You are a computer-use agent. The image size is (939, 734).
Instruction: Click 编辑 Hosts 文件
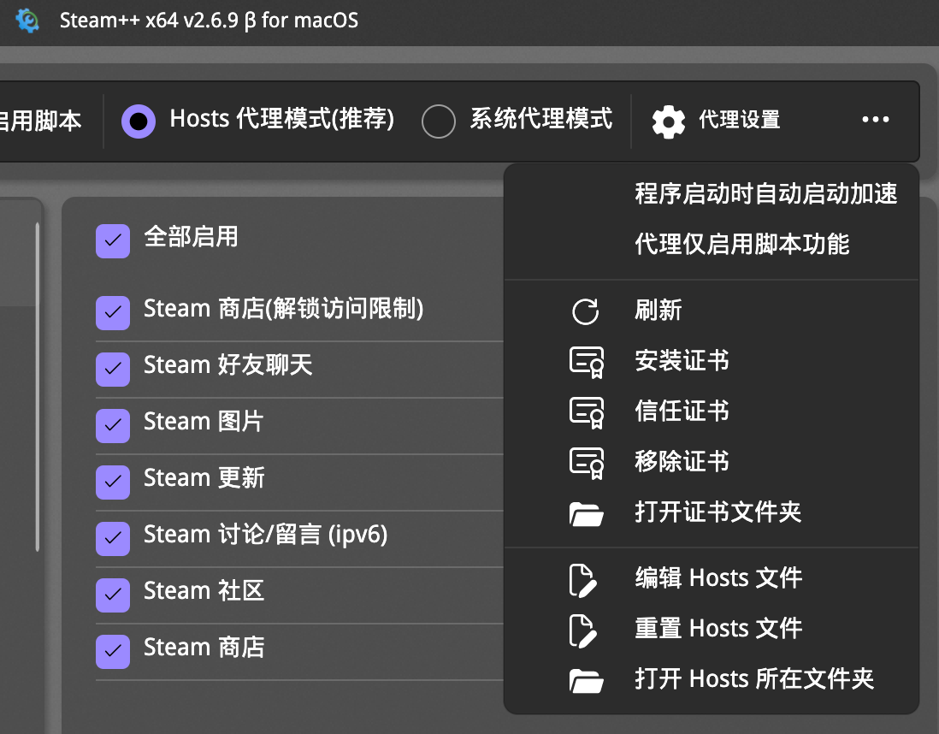[718, 577]
